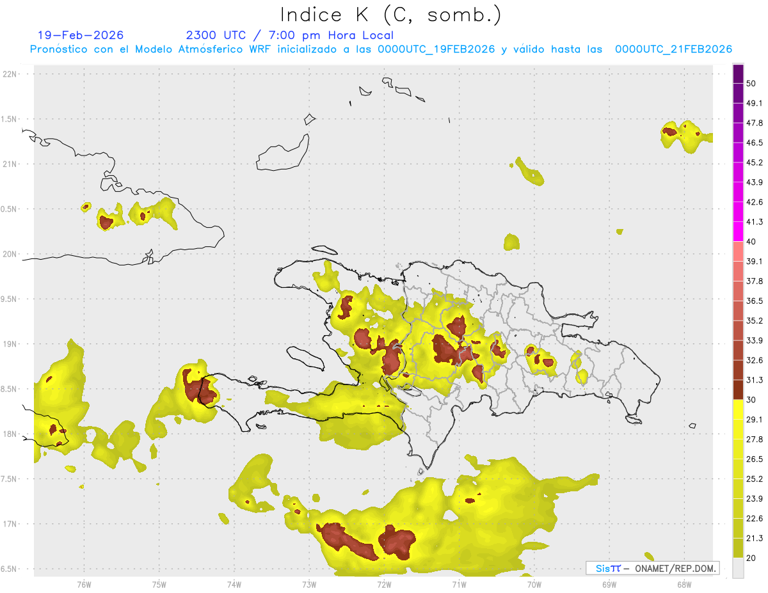Viewport: 768px width, 593px height.
Task: Pick the dark brown swatch between 30 and 31.3
Action: pos(738,390)
